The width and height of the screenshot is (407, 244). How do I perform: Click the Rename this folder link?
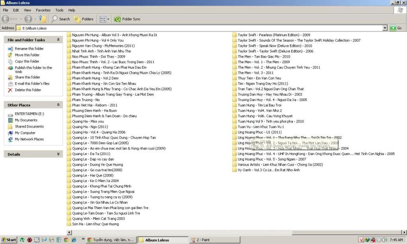click(29, 48)
